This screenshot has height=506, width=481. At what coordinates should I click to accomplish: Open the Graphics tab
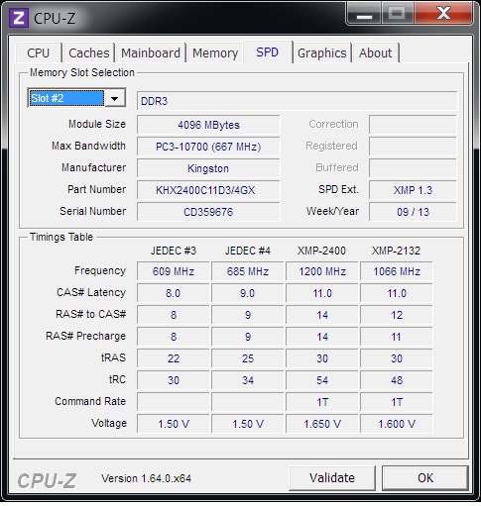point(322,52)
